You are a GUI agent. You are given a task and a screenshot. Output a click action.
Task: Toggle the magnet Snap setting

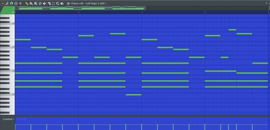(x=12, y=4)
